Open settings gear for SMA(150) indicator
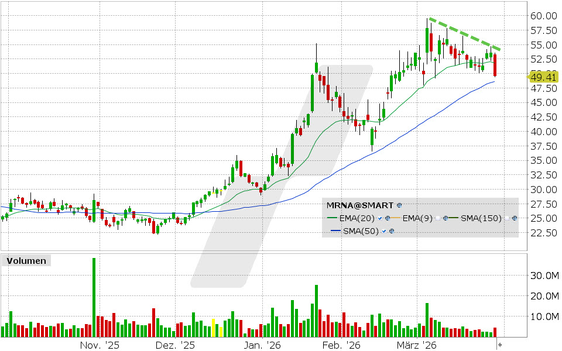Viewport: 562px width, 351px height. [514, 218]
